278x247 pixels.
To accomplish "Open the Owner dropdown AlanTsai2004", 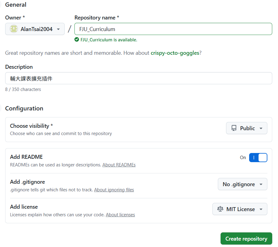I will coord(35,29).
